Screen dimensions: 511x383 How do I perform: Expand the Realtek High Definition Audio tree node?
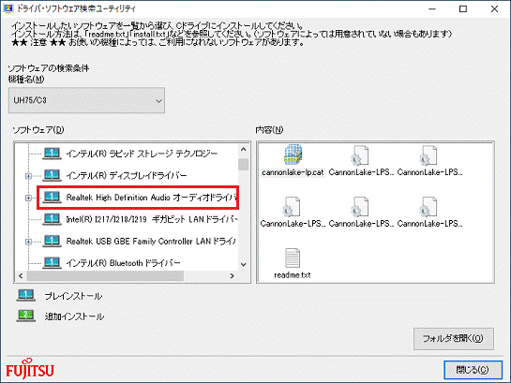[x=28, y=198]
